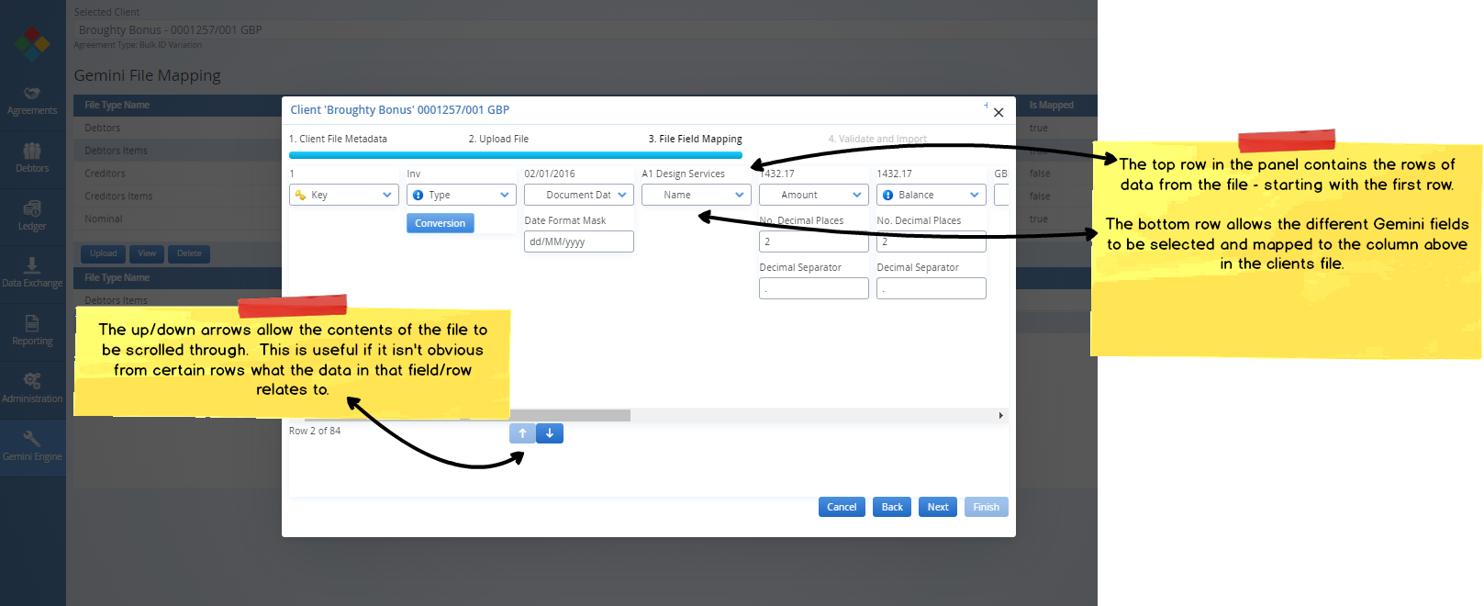Open the Document Date mapping dropdown
This screenshot has height=606, width=1484.
pos(579,195)
